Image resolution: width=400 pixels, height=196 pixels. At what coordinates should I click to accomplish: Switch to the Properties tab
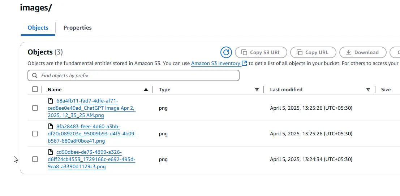77,28
